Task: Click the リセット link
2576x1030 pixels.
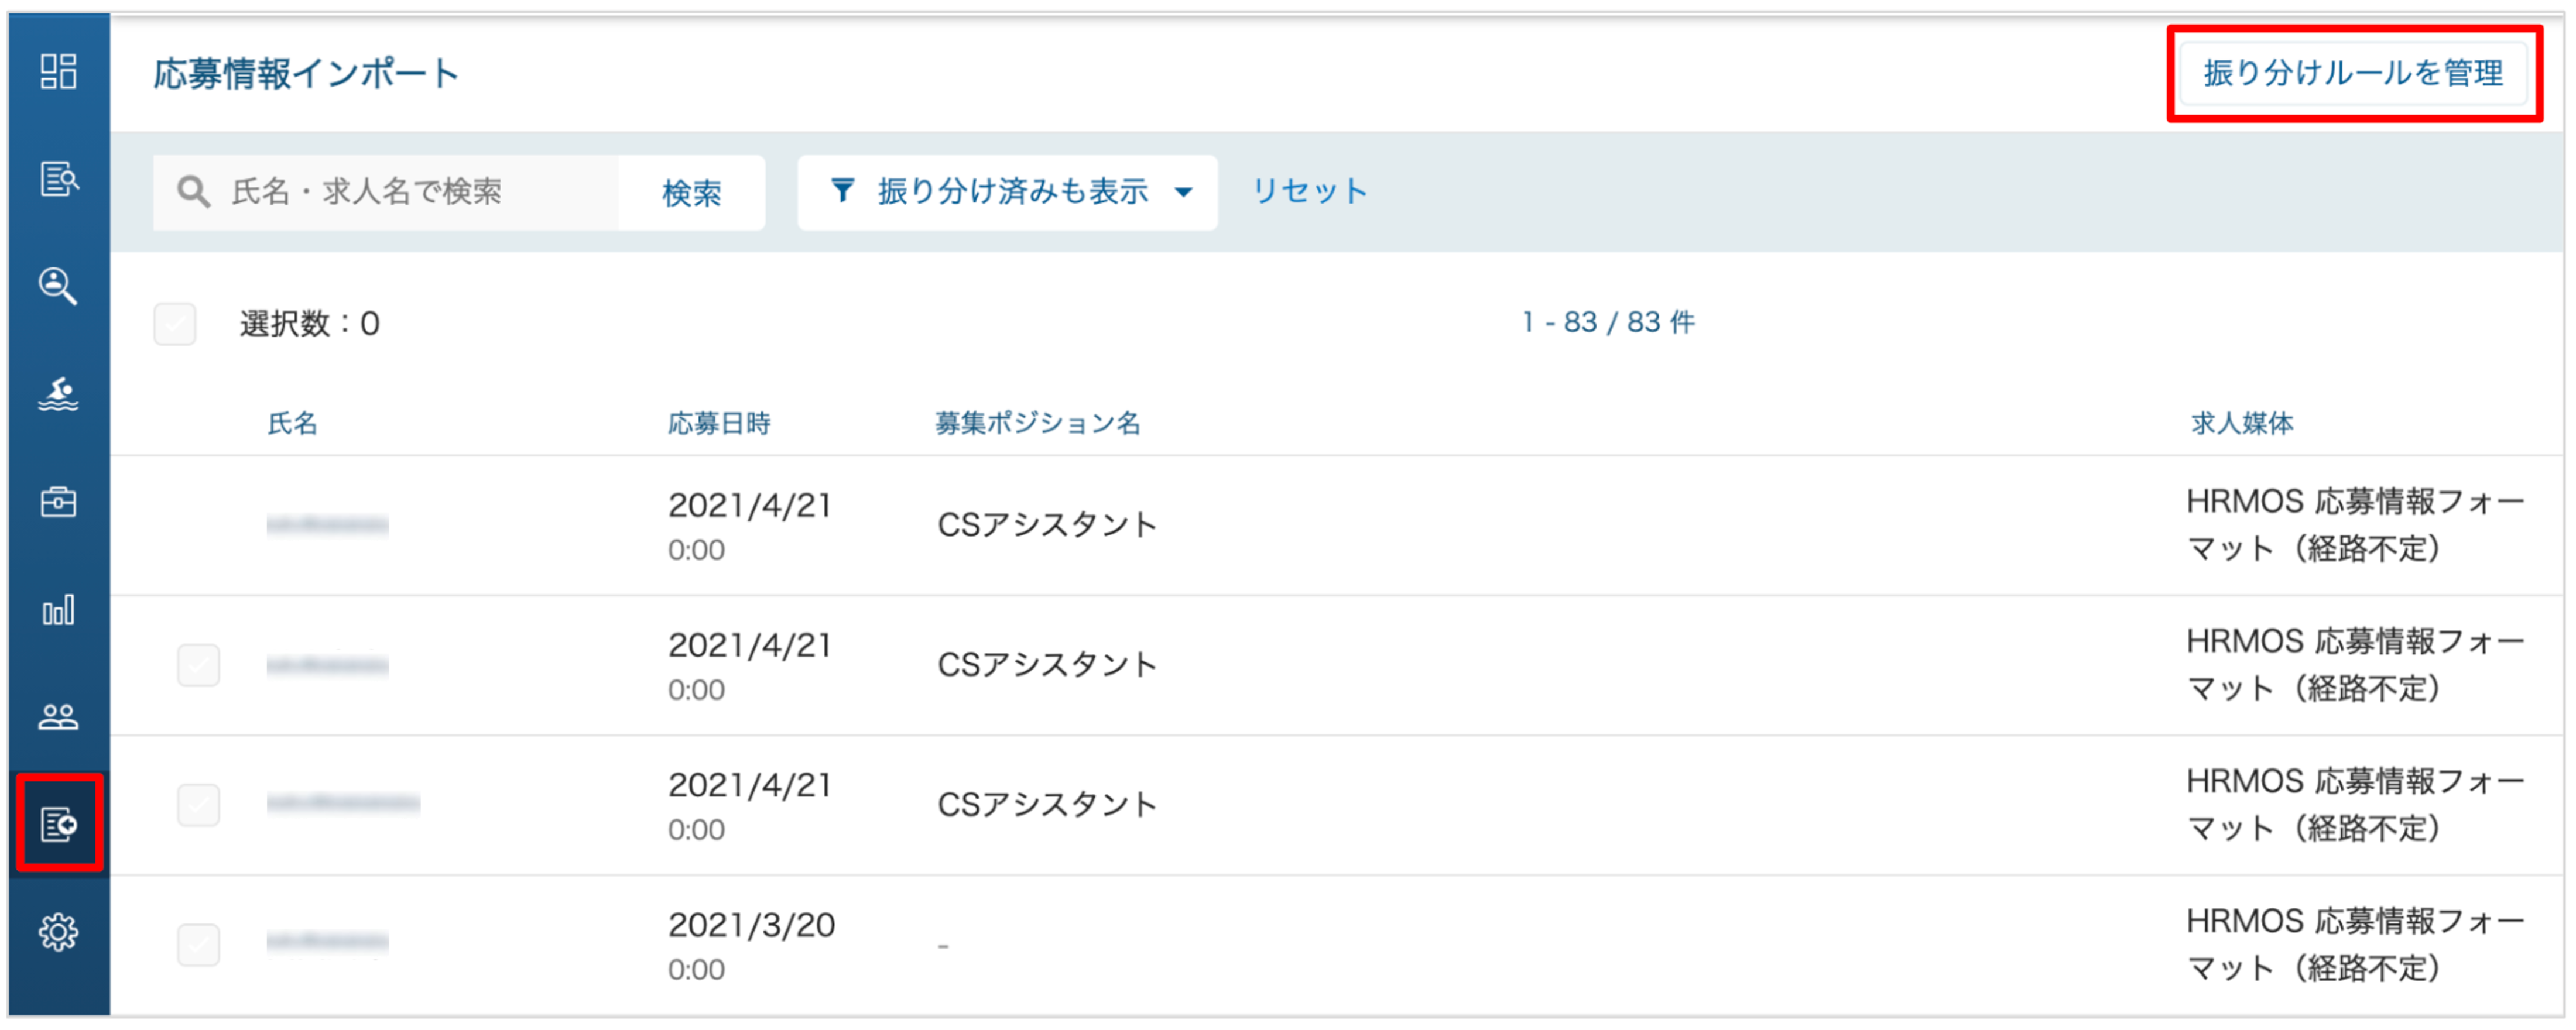Action: click(1309, 191)
